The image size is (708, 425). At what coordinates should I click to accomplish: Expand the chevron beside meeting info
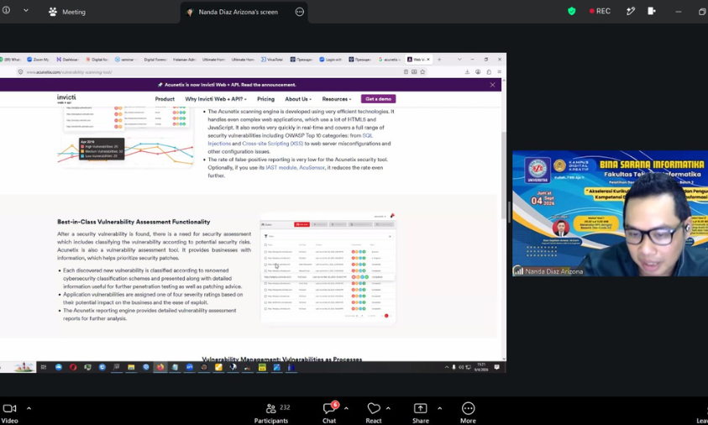coord(26,10)
